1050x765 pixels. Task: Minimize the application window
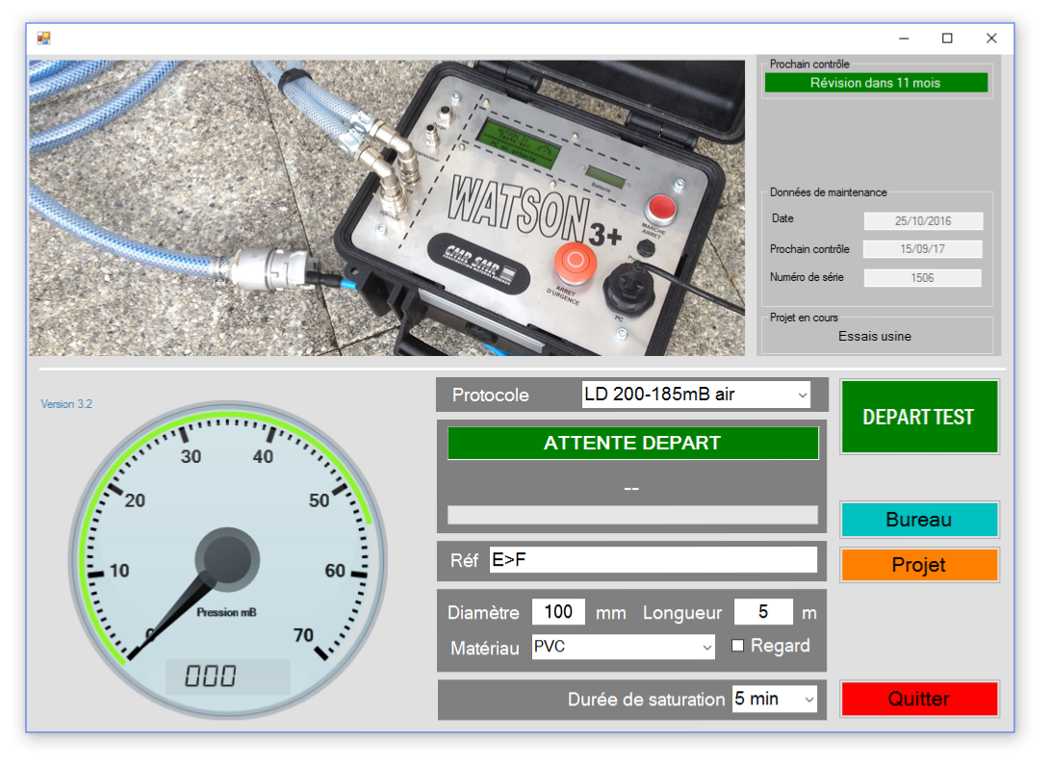(904, 38)
